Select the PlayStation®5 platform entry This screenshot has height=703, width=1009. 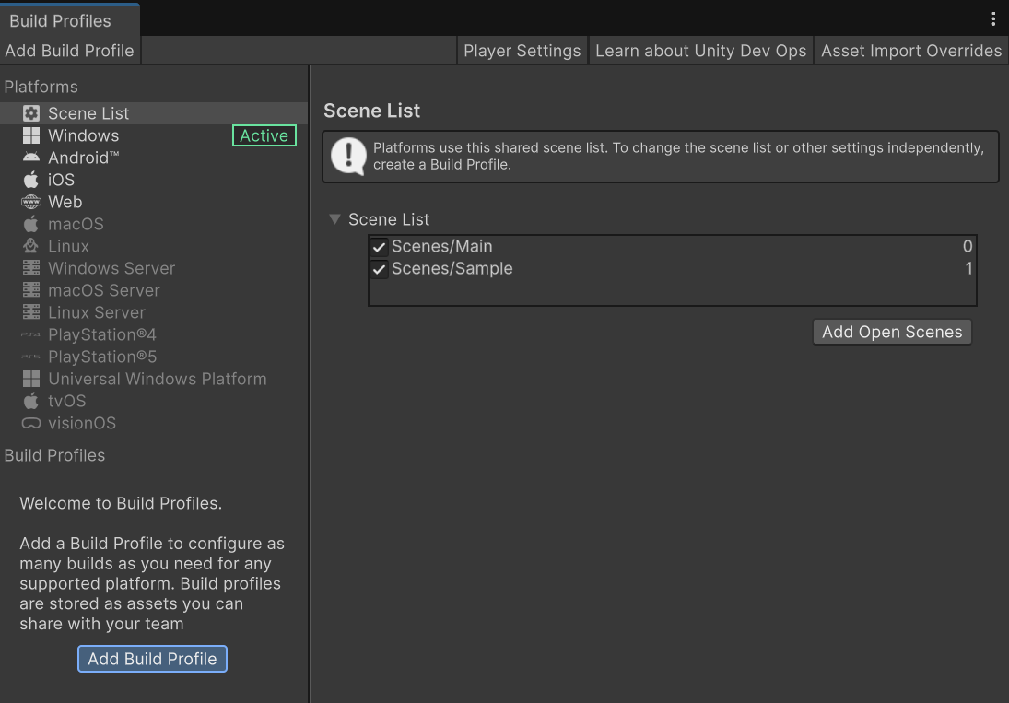pos(154,357)
